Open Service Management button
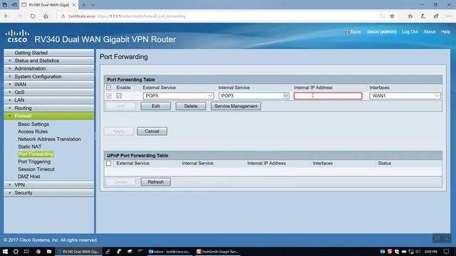The image size is (456, 256). coord(236,106)
